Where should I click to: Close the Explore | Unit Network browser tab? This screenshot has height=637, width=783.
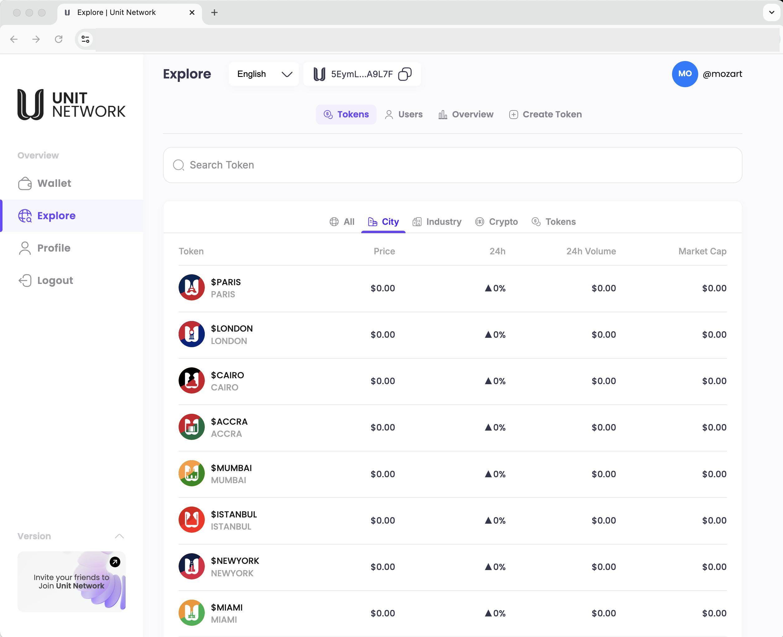192,12
